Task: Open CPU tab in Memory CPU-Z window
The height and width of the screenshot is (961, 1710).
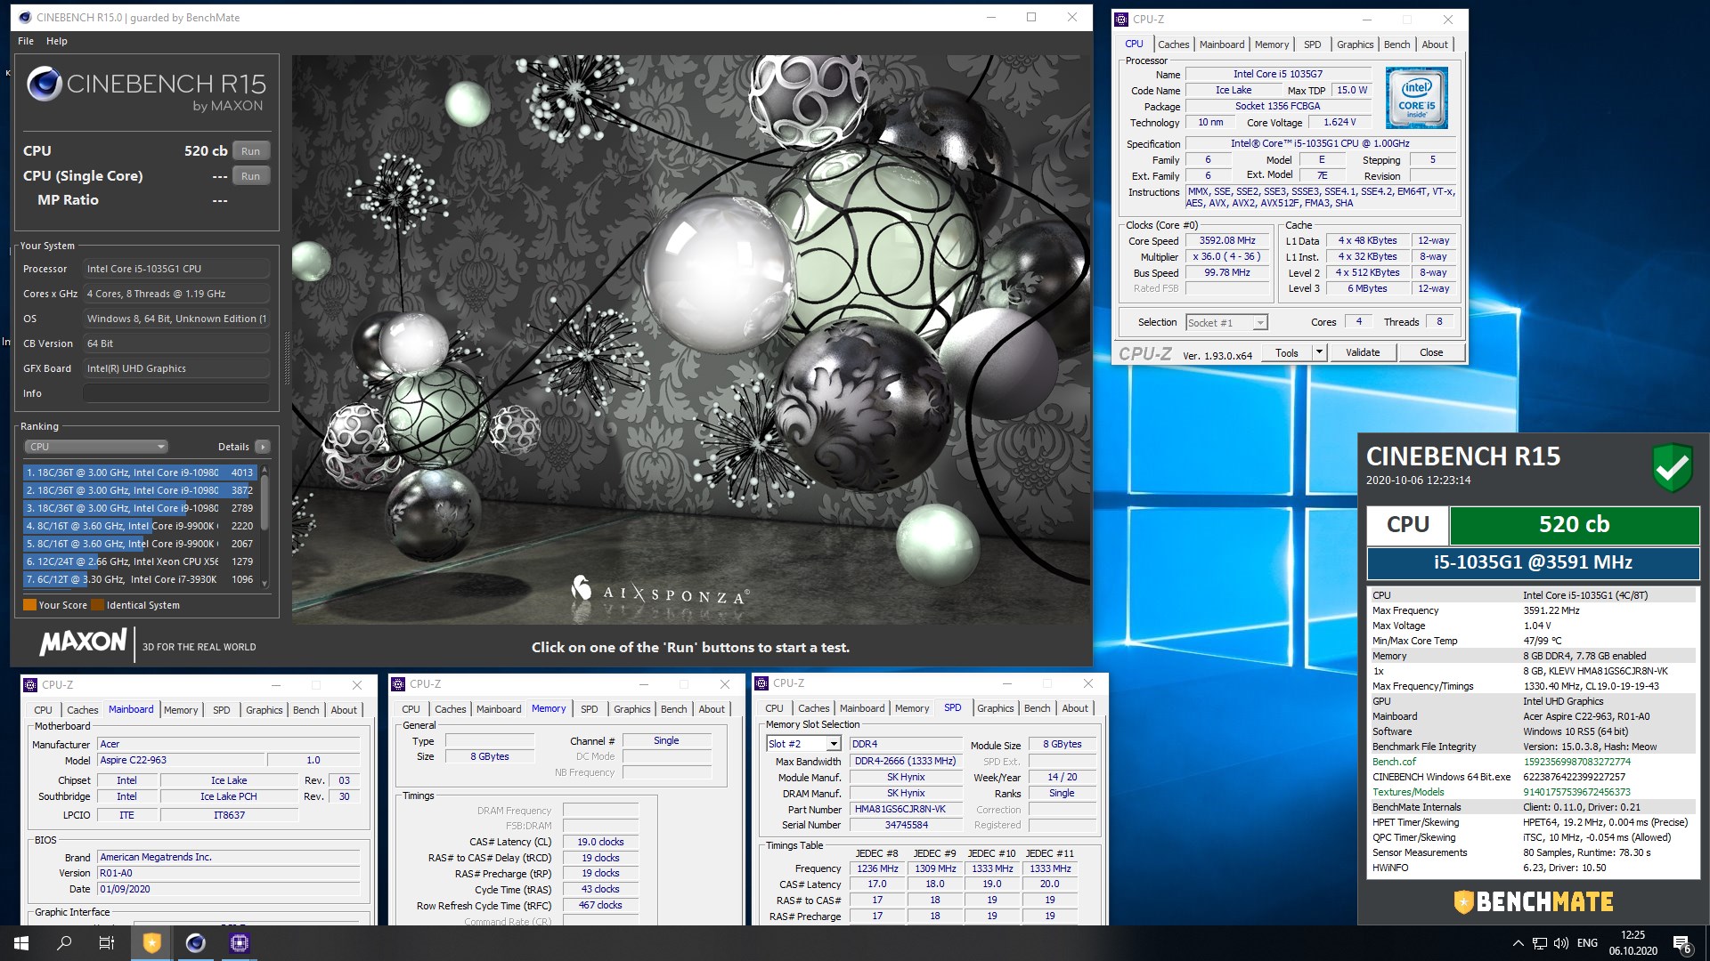Action: (411, 709)
